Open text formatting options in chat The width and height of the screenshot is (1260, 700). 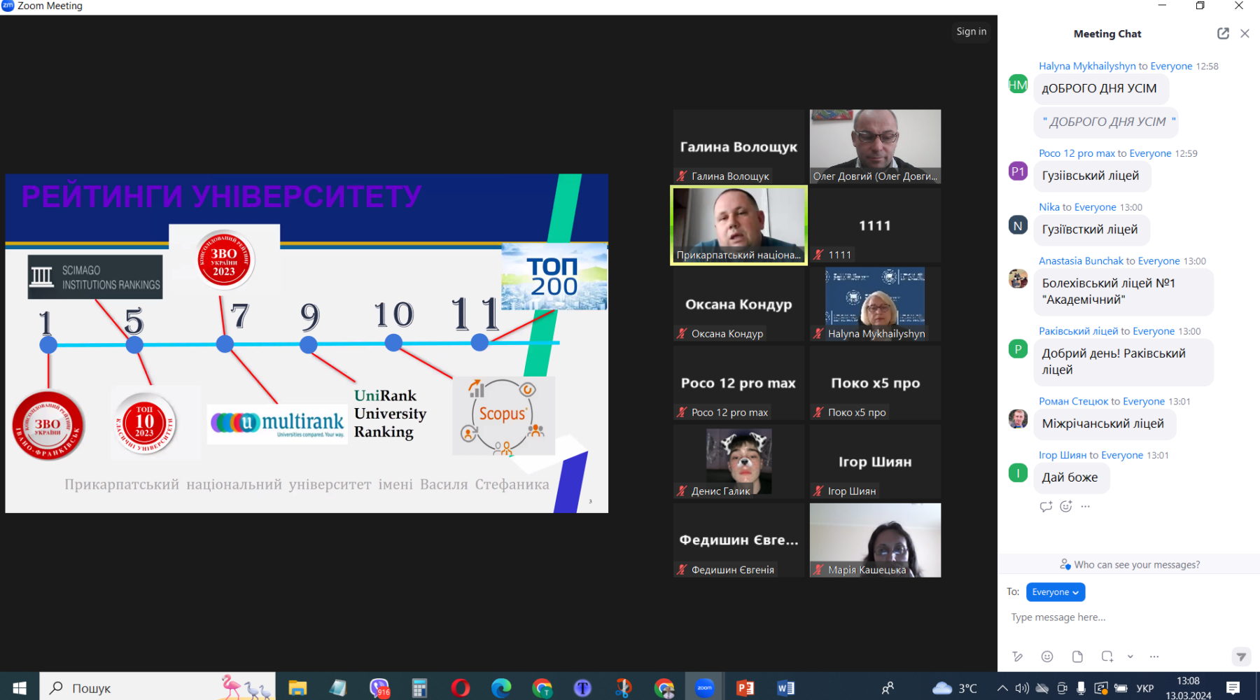(x=1017, y=657)
